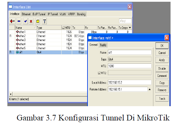This screenshot has height=126, width=180.
Task: Open the red plus add-interface dropdown
Action: pos(12,21)
